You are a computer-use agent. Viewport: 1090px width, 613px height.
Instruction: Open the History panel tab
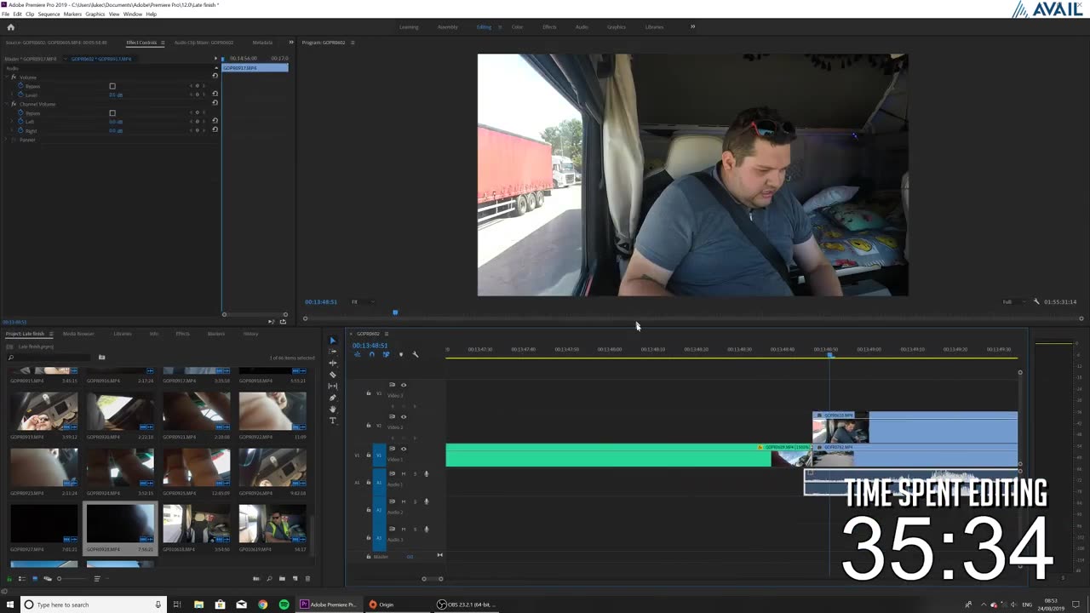250,334
